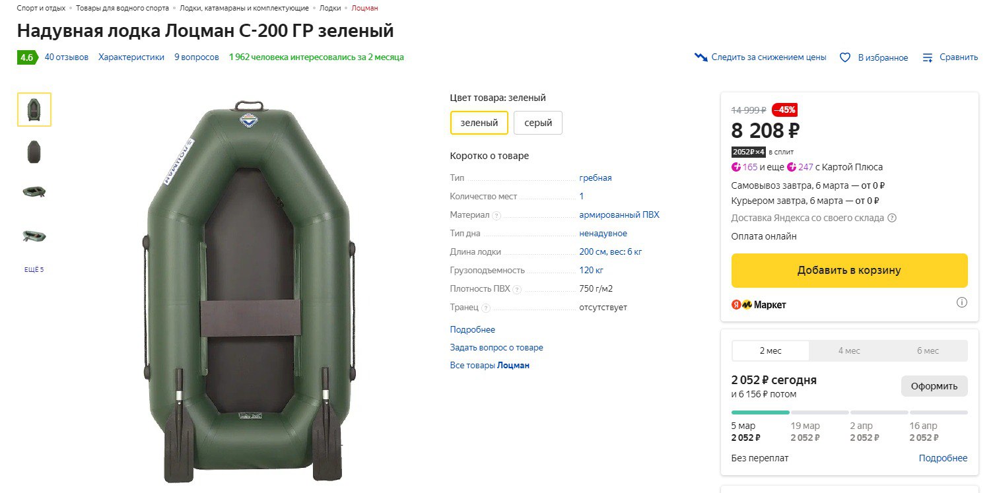Switch to the 4 мес split plan

tap(849, 350)
